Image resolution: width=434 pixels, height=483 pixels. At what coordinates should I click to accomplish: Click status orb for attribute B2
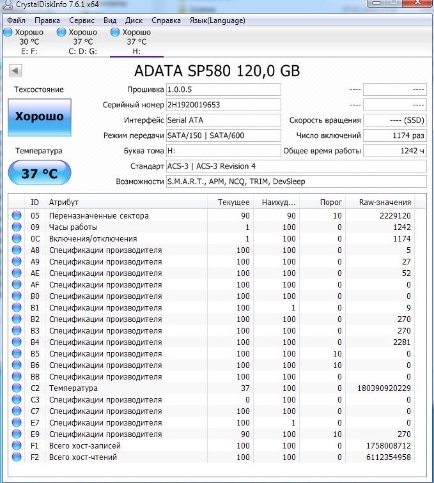point(17,319)
